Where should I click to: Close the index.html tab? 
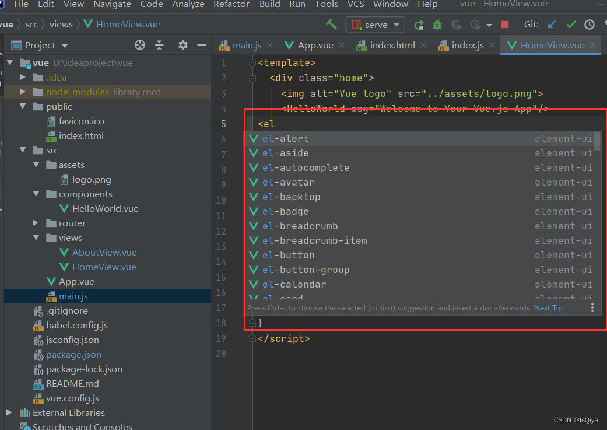(423, 46)
